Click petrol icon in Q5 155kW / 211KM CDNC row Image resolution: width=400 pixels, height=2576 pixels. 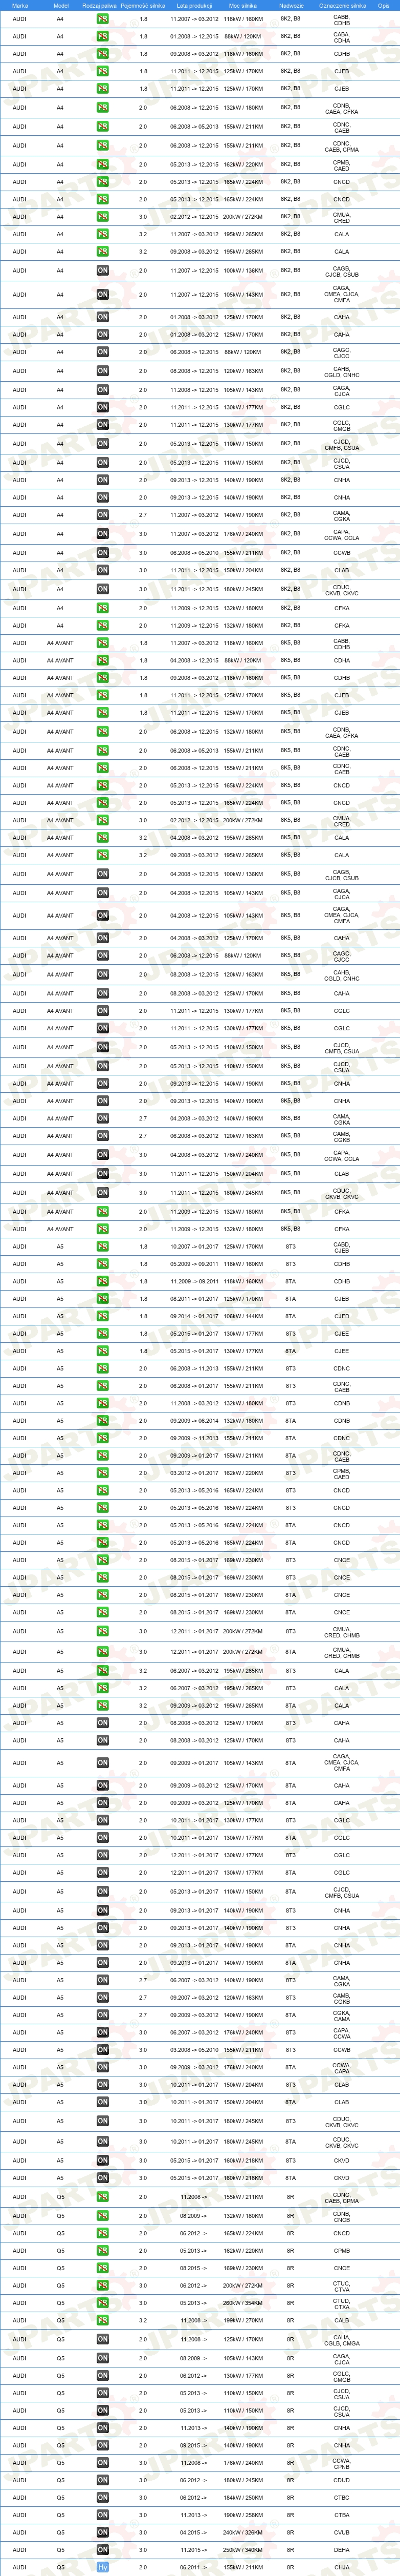103,2197
